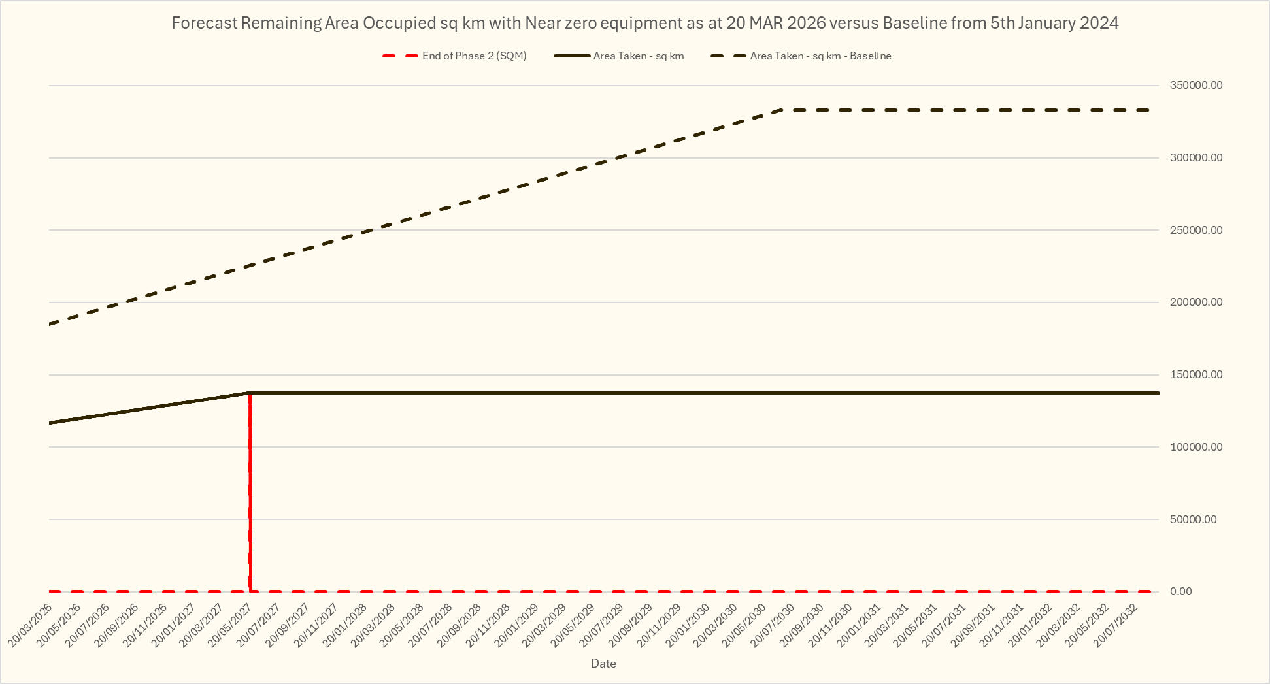Select the chart title text
The height and width of the screenshot is (684, 1270).
pyautogui.click(x=644, y=24)
